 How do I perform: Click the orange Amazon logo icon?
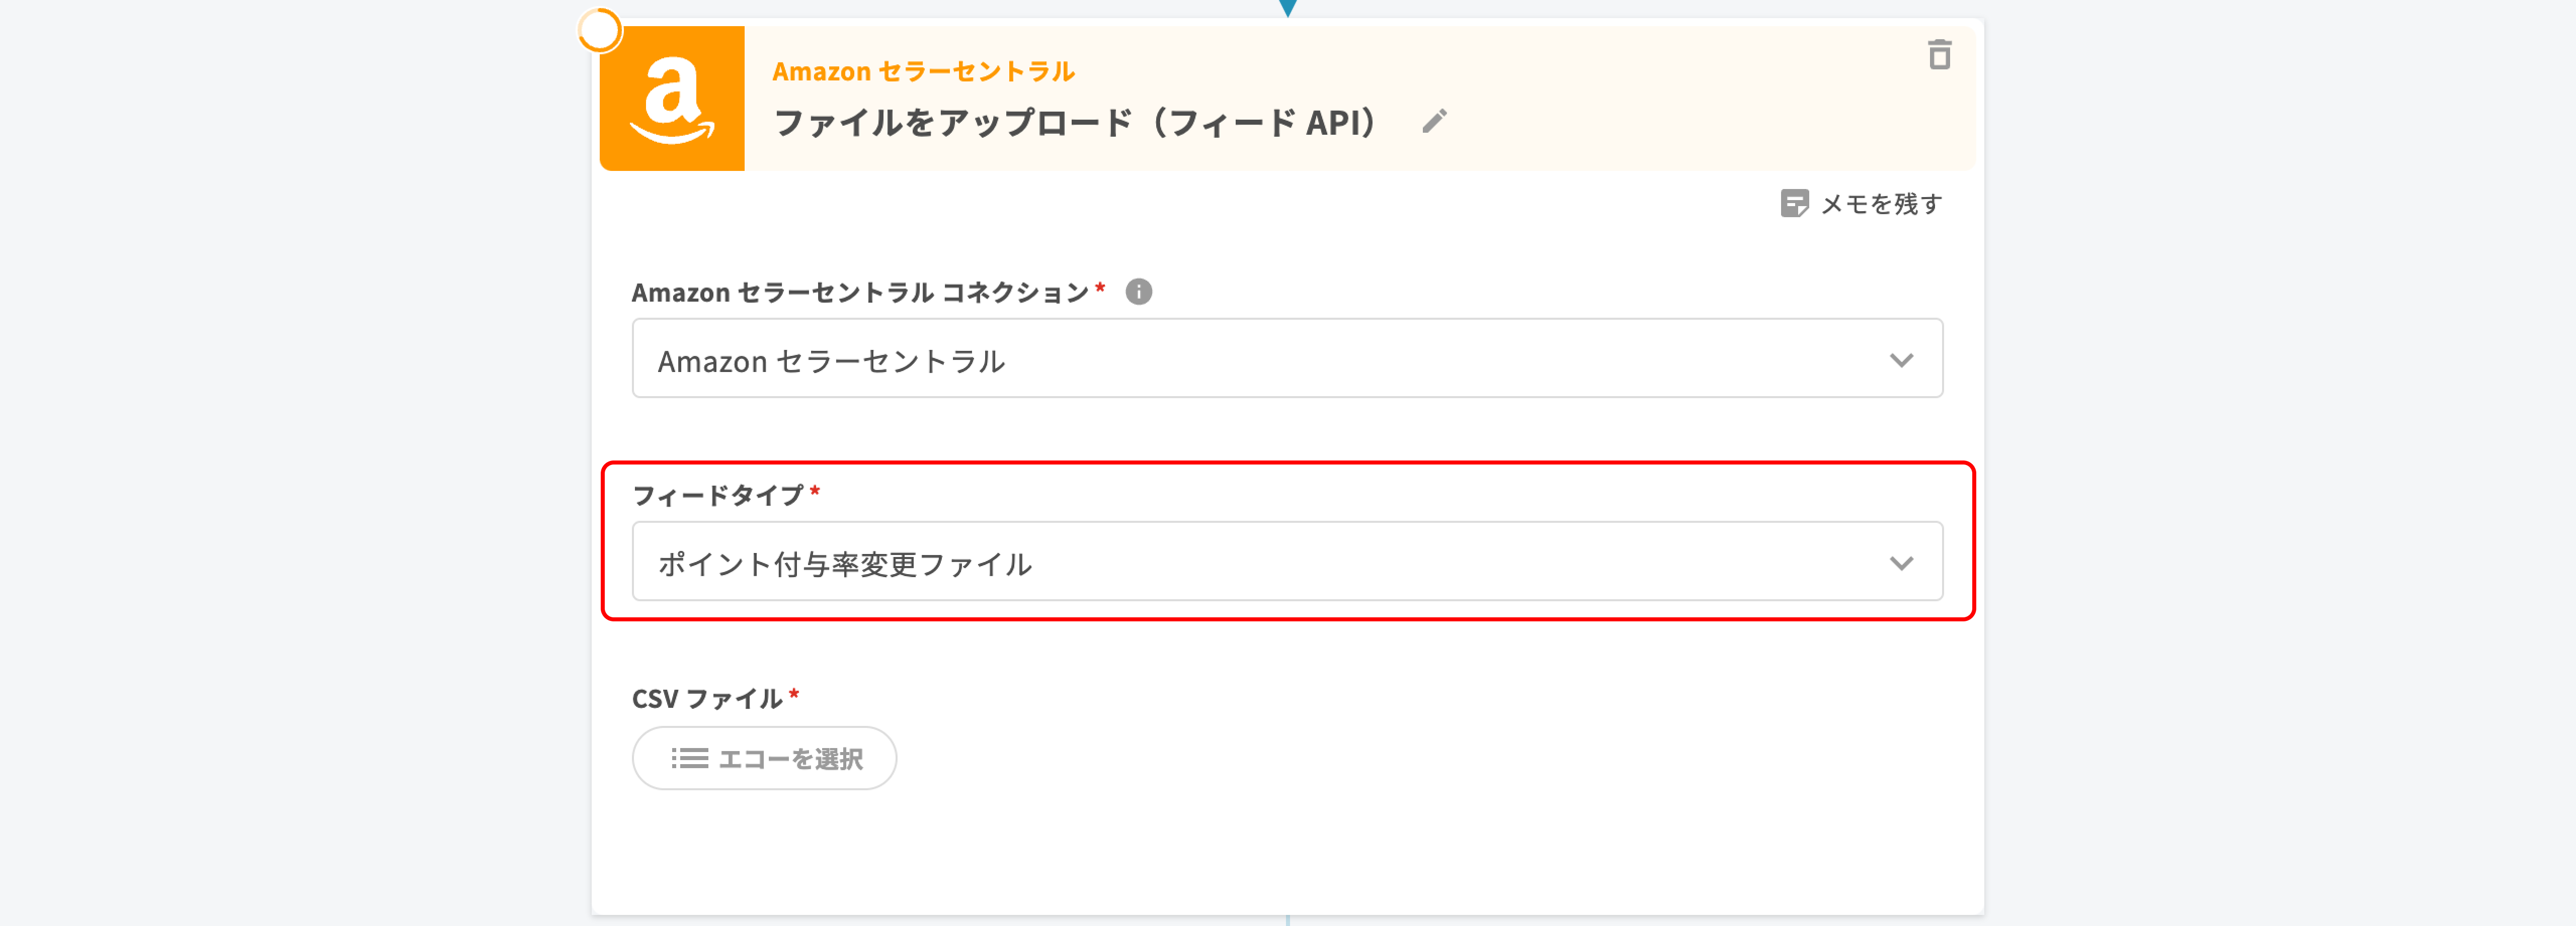672,99
